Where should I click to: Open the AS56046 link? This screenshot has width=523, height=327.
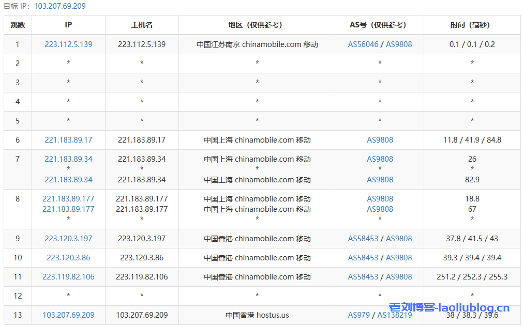[363, 44]
